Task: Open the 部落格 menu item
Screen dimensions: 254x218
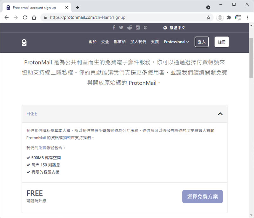Action: pos(120,42)
